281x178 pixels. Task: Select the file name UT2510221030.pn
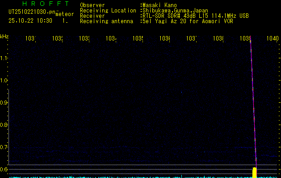[x=32, y=12]
